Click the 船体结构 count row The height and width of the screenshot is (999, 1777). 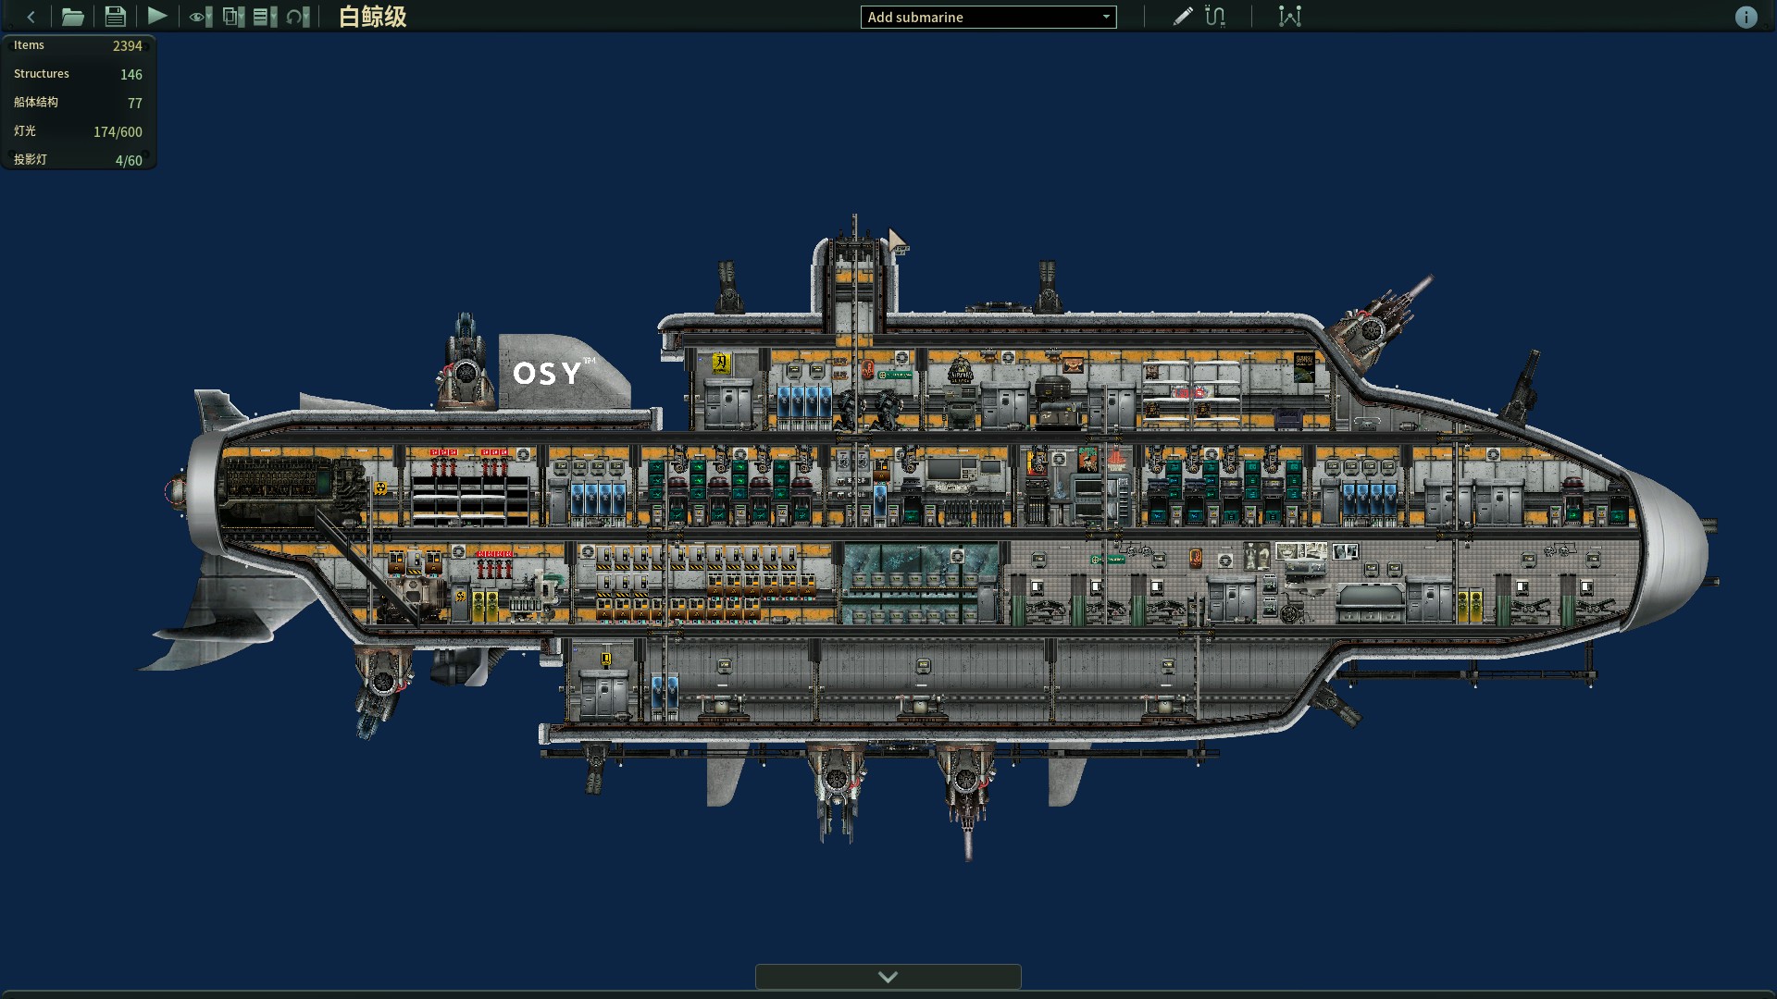79,103
